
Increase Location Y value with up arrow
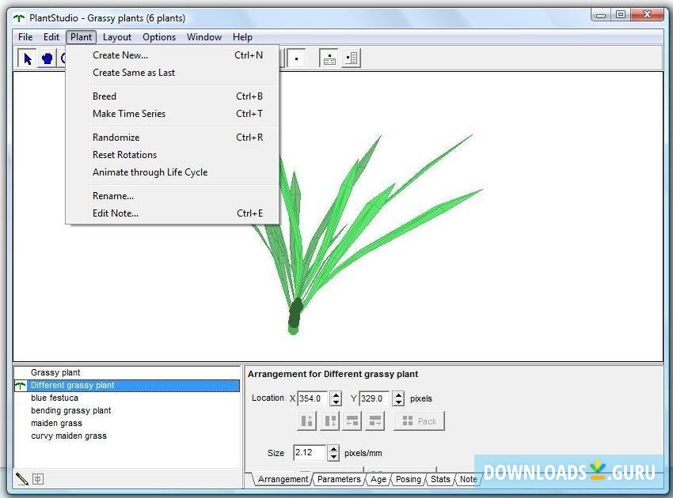(x=399, y=394)
